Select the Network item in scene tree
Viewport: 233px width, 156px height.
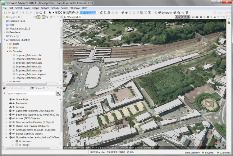click(x=27, y=141)
